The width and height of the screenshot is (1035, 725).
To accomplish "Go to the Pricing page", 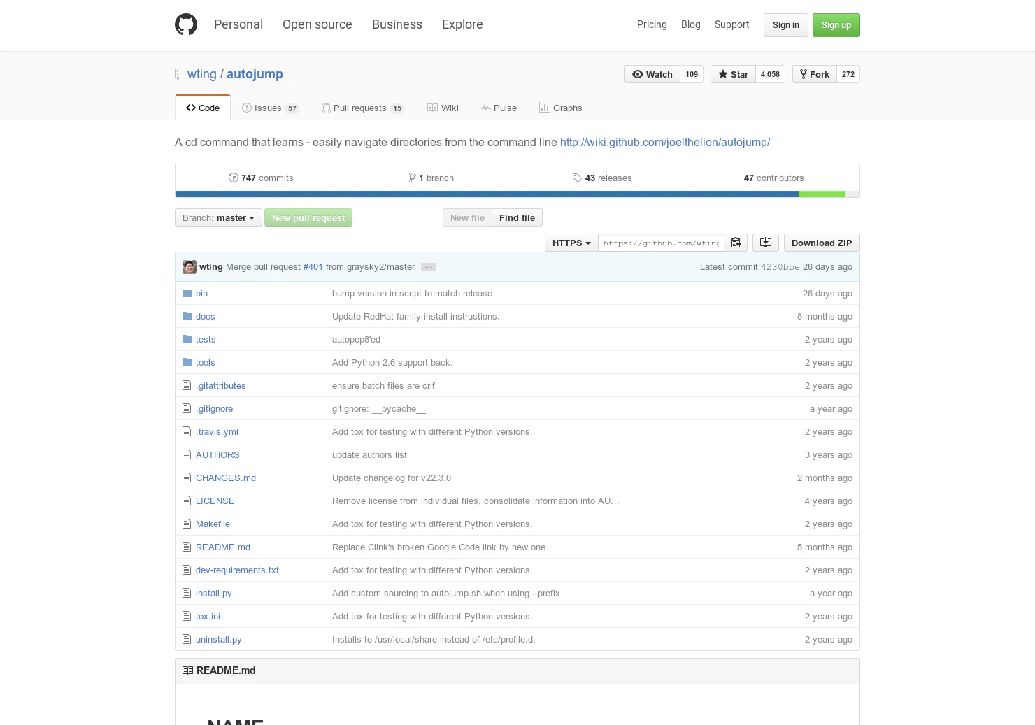I will [652, 24].
